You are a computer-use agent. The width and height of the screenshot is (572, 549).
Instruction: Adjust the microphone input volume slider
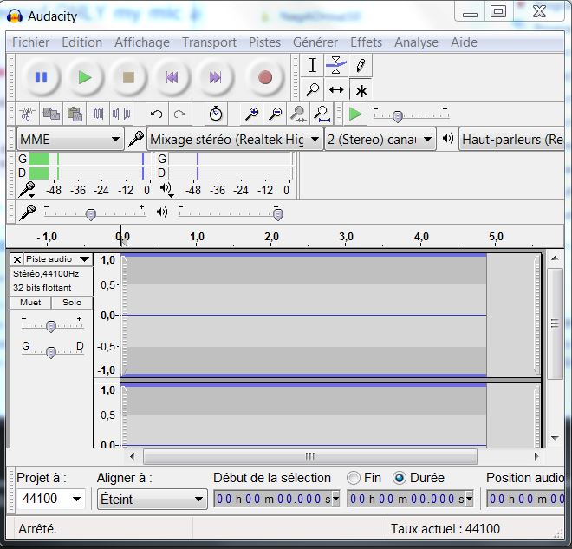(x=90, y=214)
